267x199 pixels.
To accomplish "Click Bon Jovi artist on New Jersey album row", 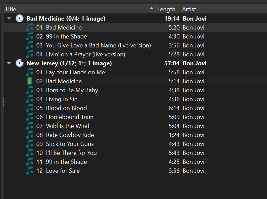I will pos(194,63).
